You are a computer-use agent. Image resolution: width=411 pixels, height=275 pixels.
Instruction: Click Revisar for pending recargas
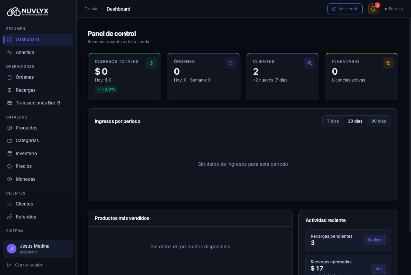pyautogui.click(x=375, y=240)
